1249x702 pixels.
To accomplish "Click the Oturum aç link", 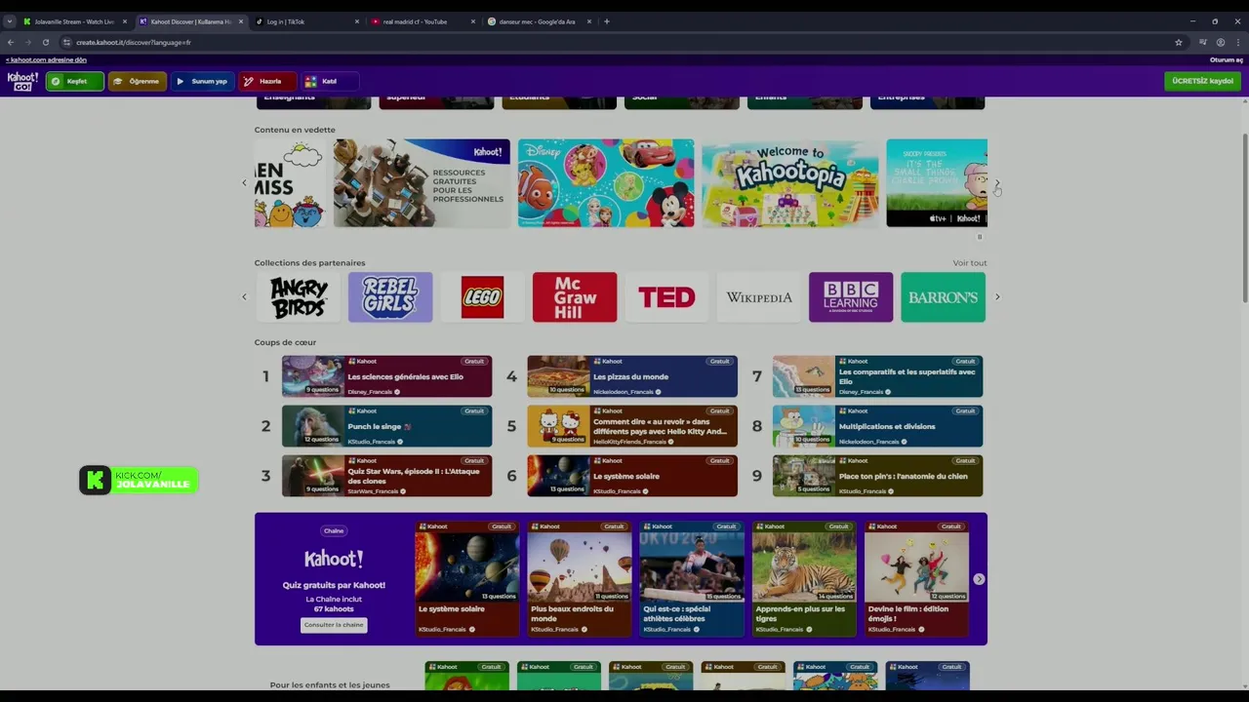I will point(1226,60).
